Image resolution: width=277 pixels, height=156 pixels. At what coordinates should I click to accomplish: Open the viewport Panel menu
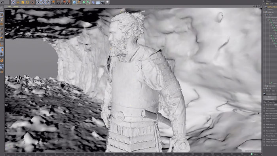point(41,7)
